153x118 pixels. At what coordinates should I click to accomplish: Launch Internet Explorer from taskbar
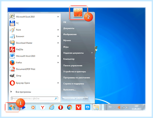click(x=52, y=107)
